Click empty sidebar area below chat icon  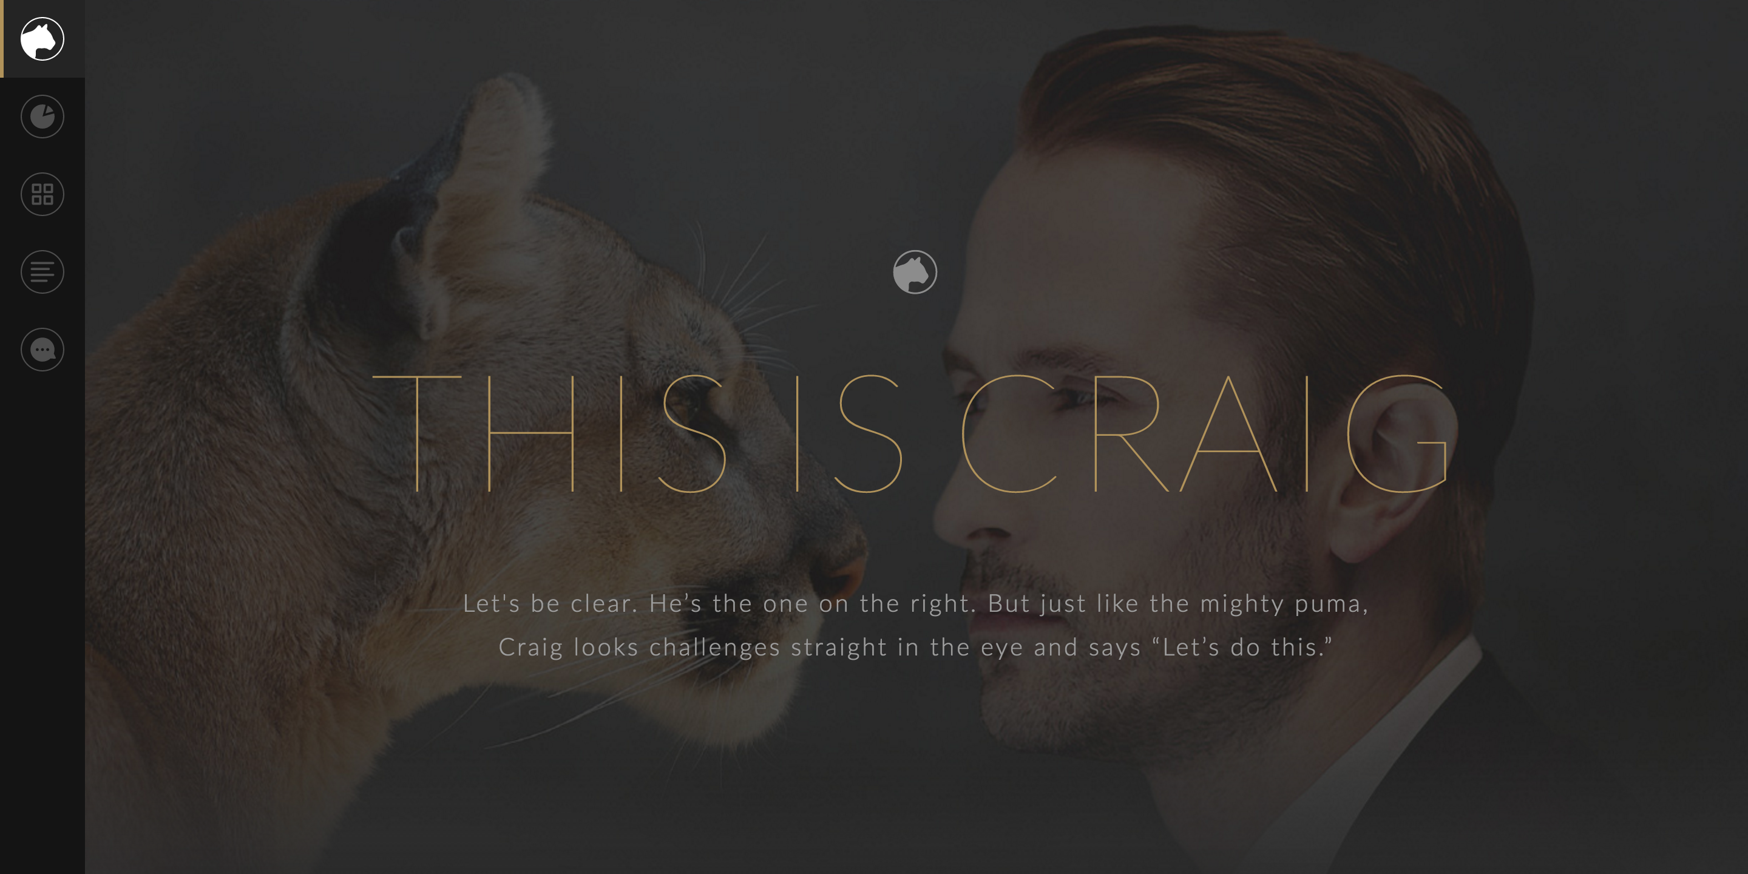pos(42,611)
